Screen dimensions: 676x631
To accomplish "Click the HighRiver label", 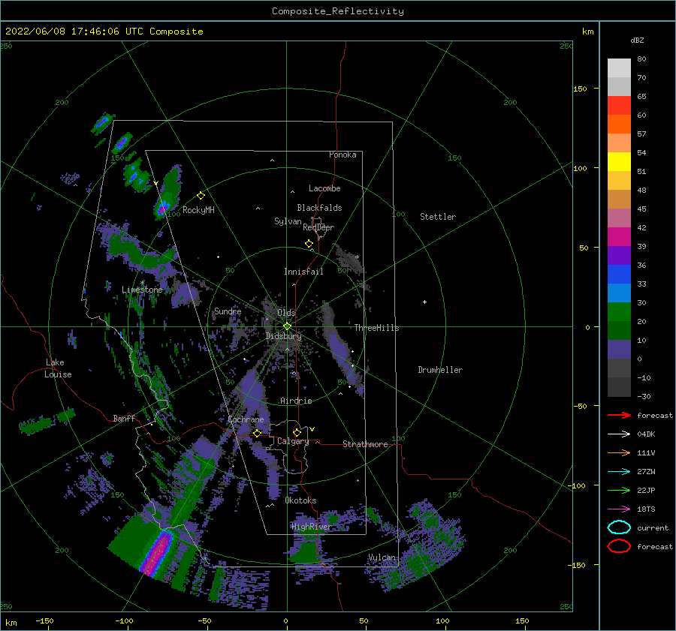I will (312, 527).
